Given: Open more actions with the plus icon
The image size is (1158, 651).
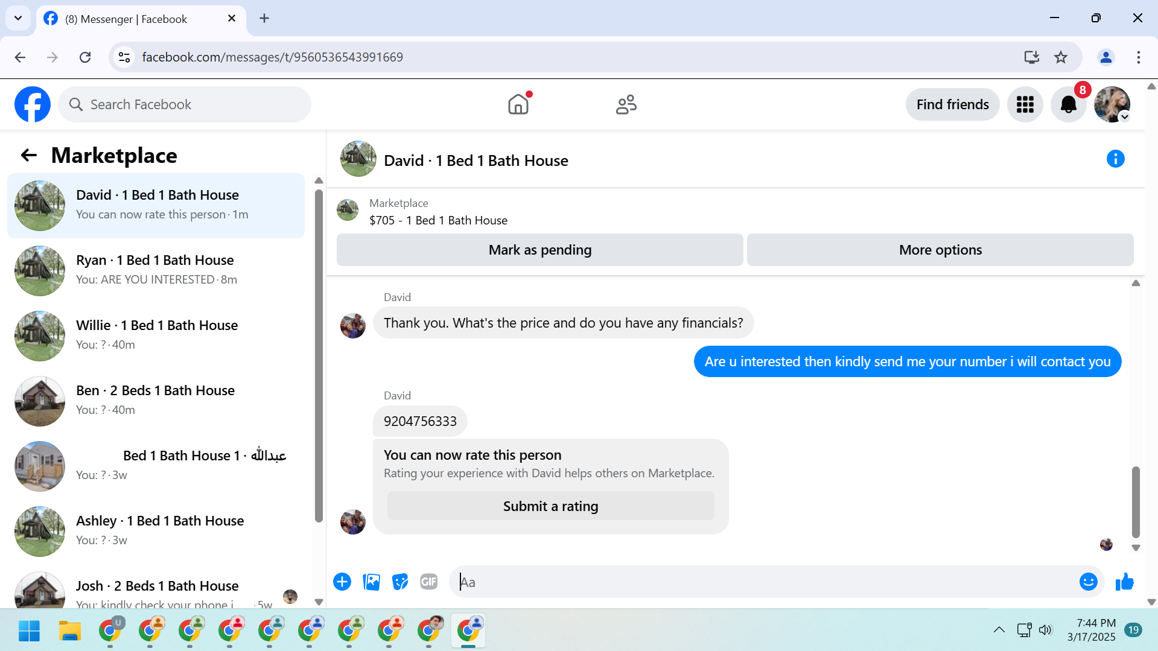Looking at the screenshot, I should point(342,582).
